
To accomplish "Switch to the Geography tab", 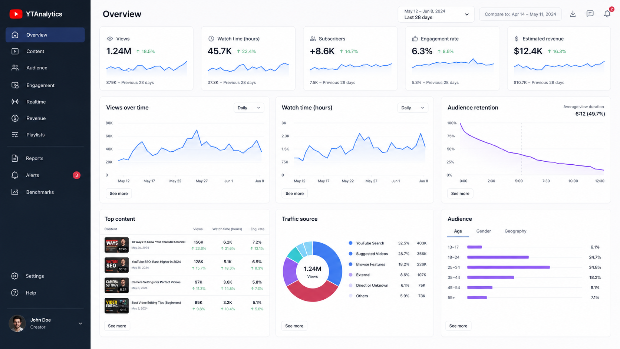I will tap(515, 231).
